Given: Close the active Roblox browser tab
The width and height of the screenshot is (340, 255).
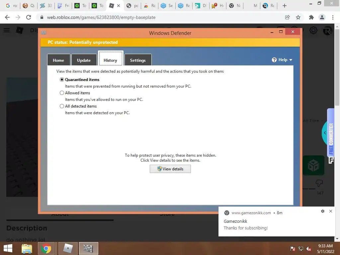Looking at the screenshot, I should click(x=119, y=6).
